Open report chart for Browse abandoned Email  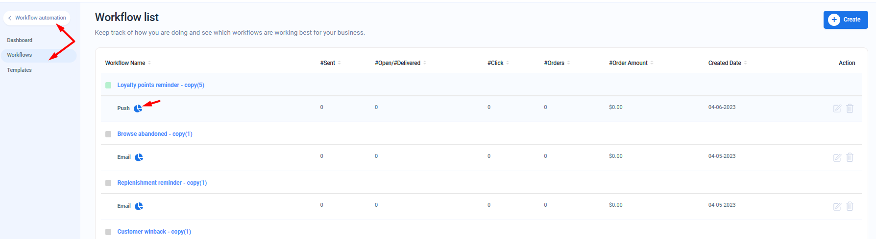point(139,157)
